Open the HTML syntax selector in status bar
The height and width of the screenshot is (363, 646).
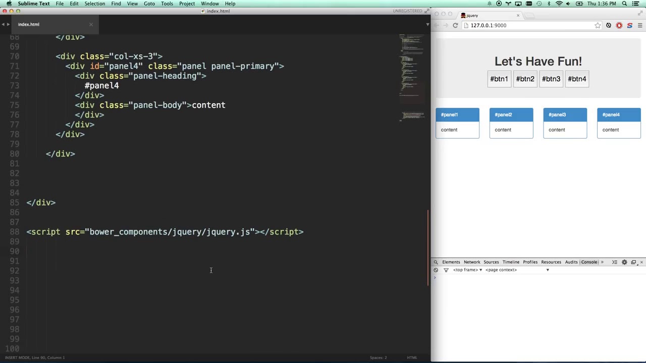click(x=412, y=357)
